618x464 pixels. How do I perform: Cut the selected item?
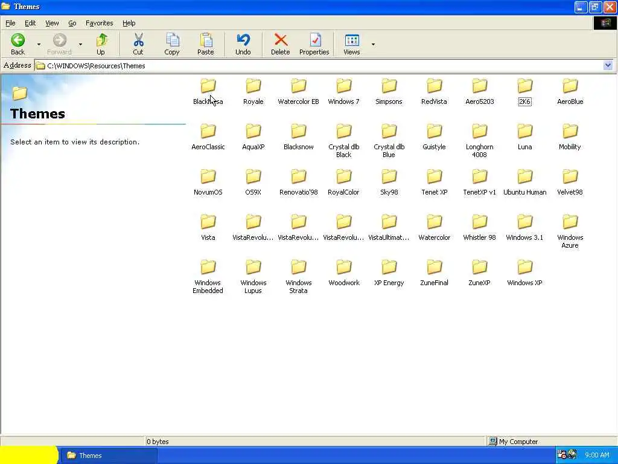[x=138, y=44]
